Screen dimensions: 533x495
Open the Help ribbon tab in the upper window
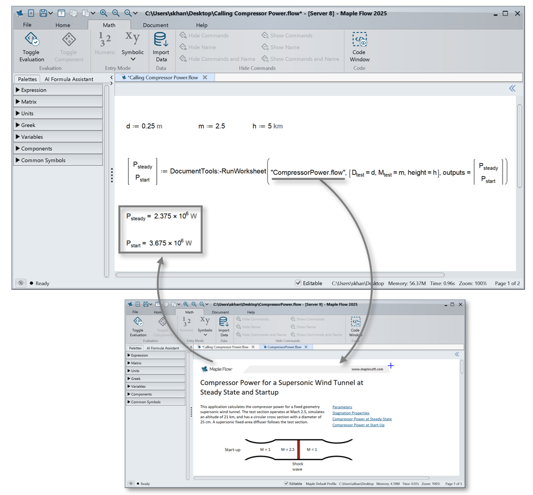pos(202,25)
